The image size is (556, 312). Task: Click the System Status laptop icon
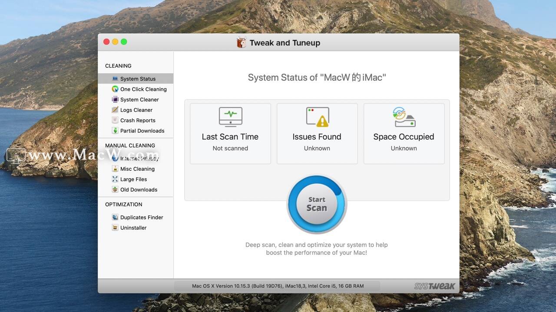tap(115, 79)
